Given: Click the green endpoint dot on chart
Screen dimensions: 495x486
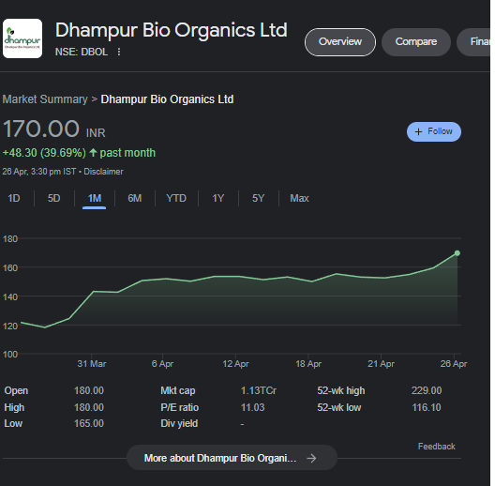Looking at the screenshot, I should point(457,253).
